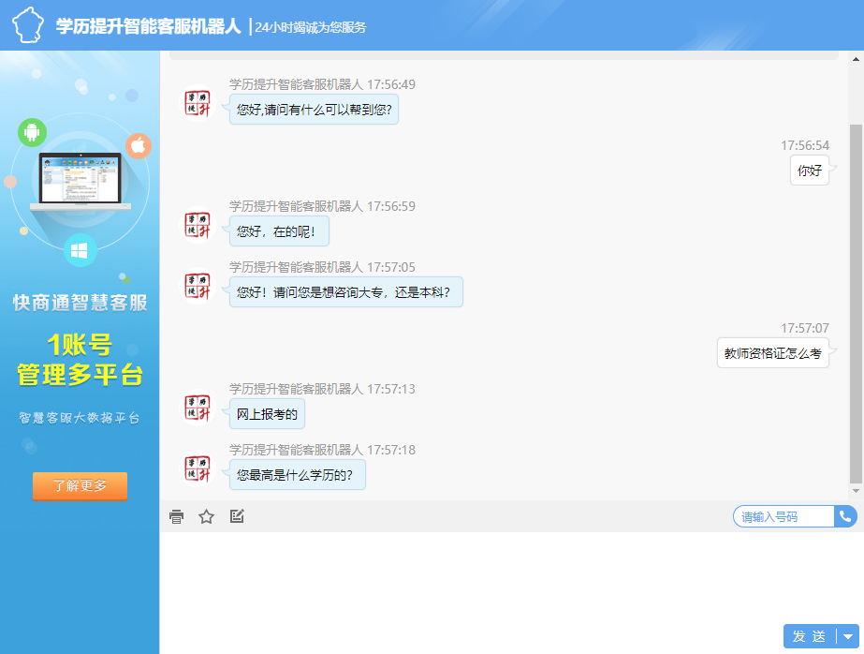Click the laptop screenshot thumbnail in banner
Image resolution: width=864 pixels, height=654 pixels.
[x=80, y=181]
